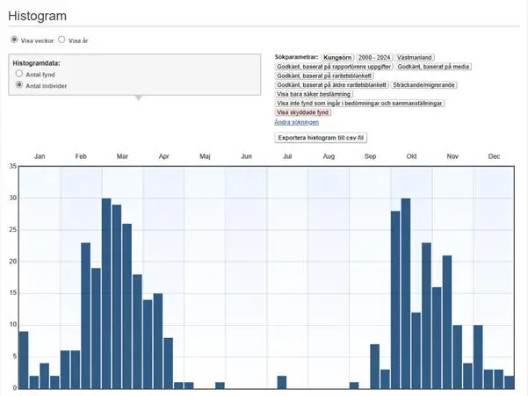Click the lone July bar

282,382
